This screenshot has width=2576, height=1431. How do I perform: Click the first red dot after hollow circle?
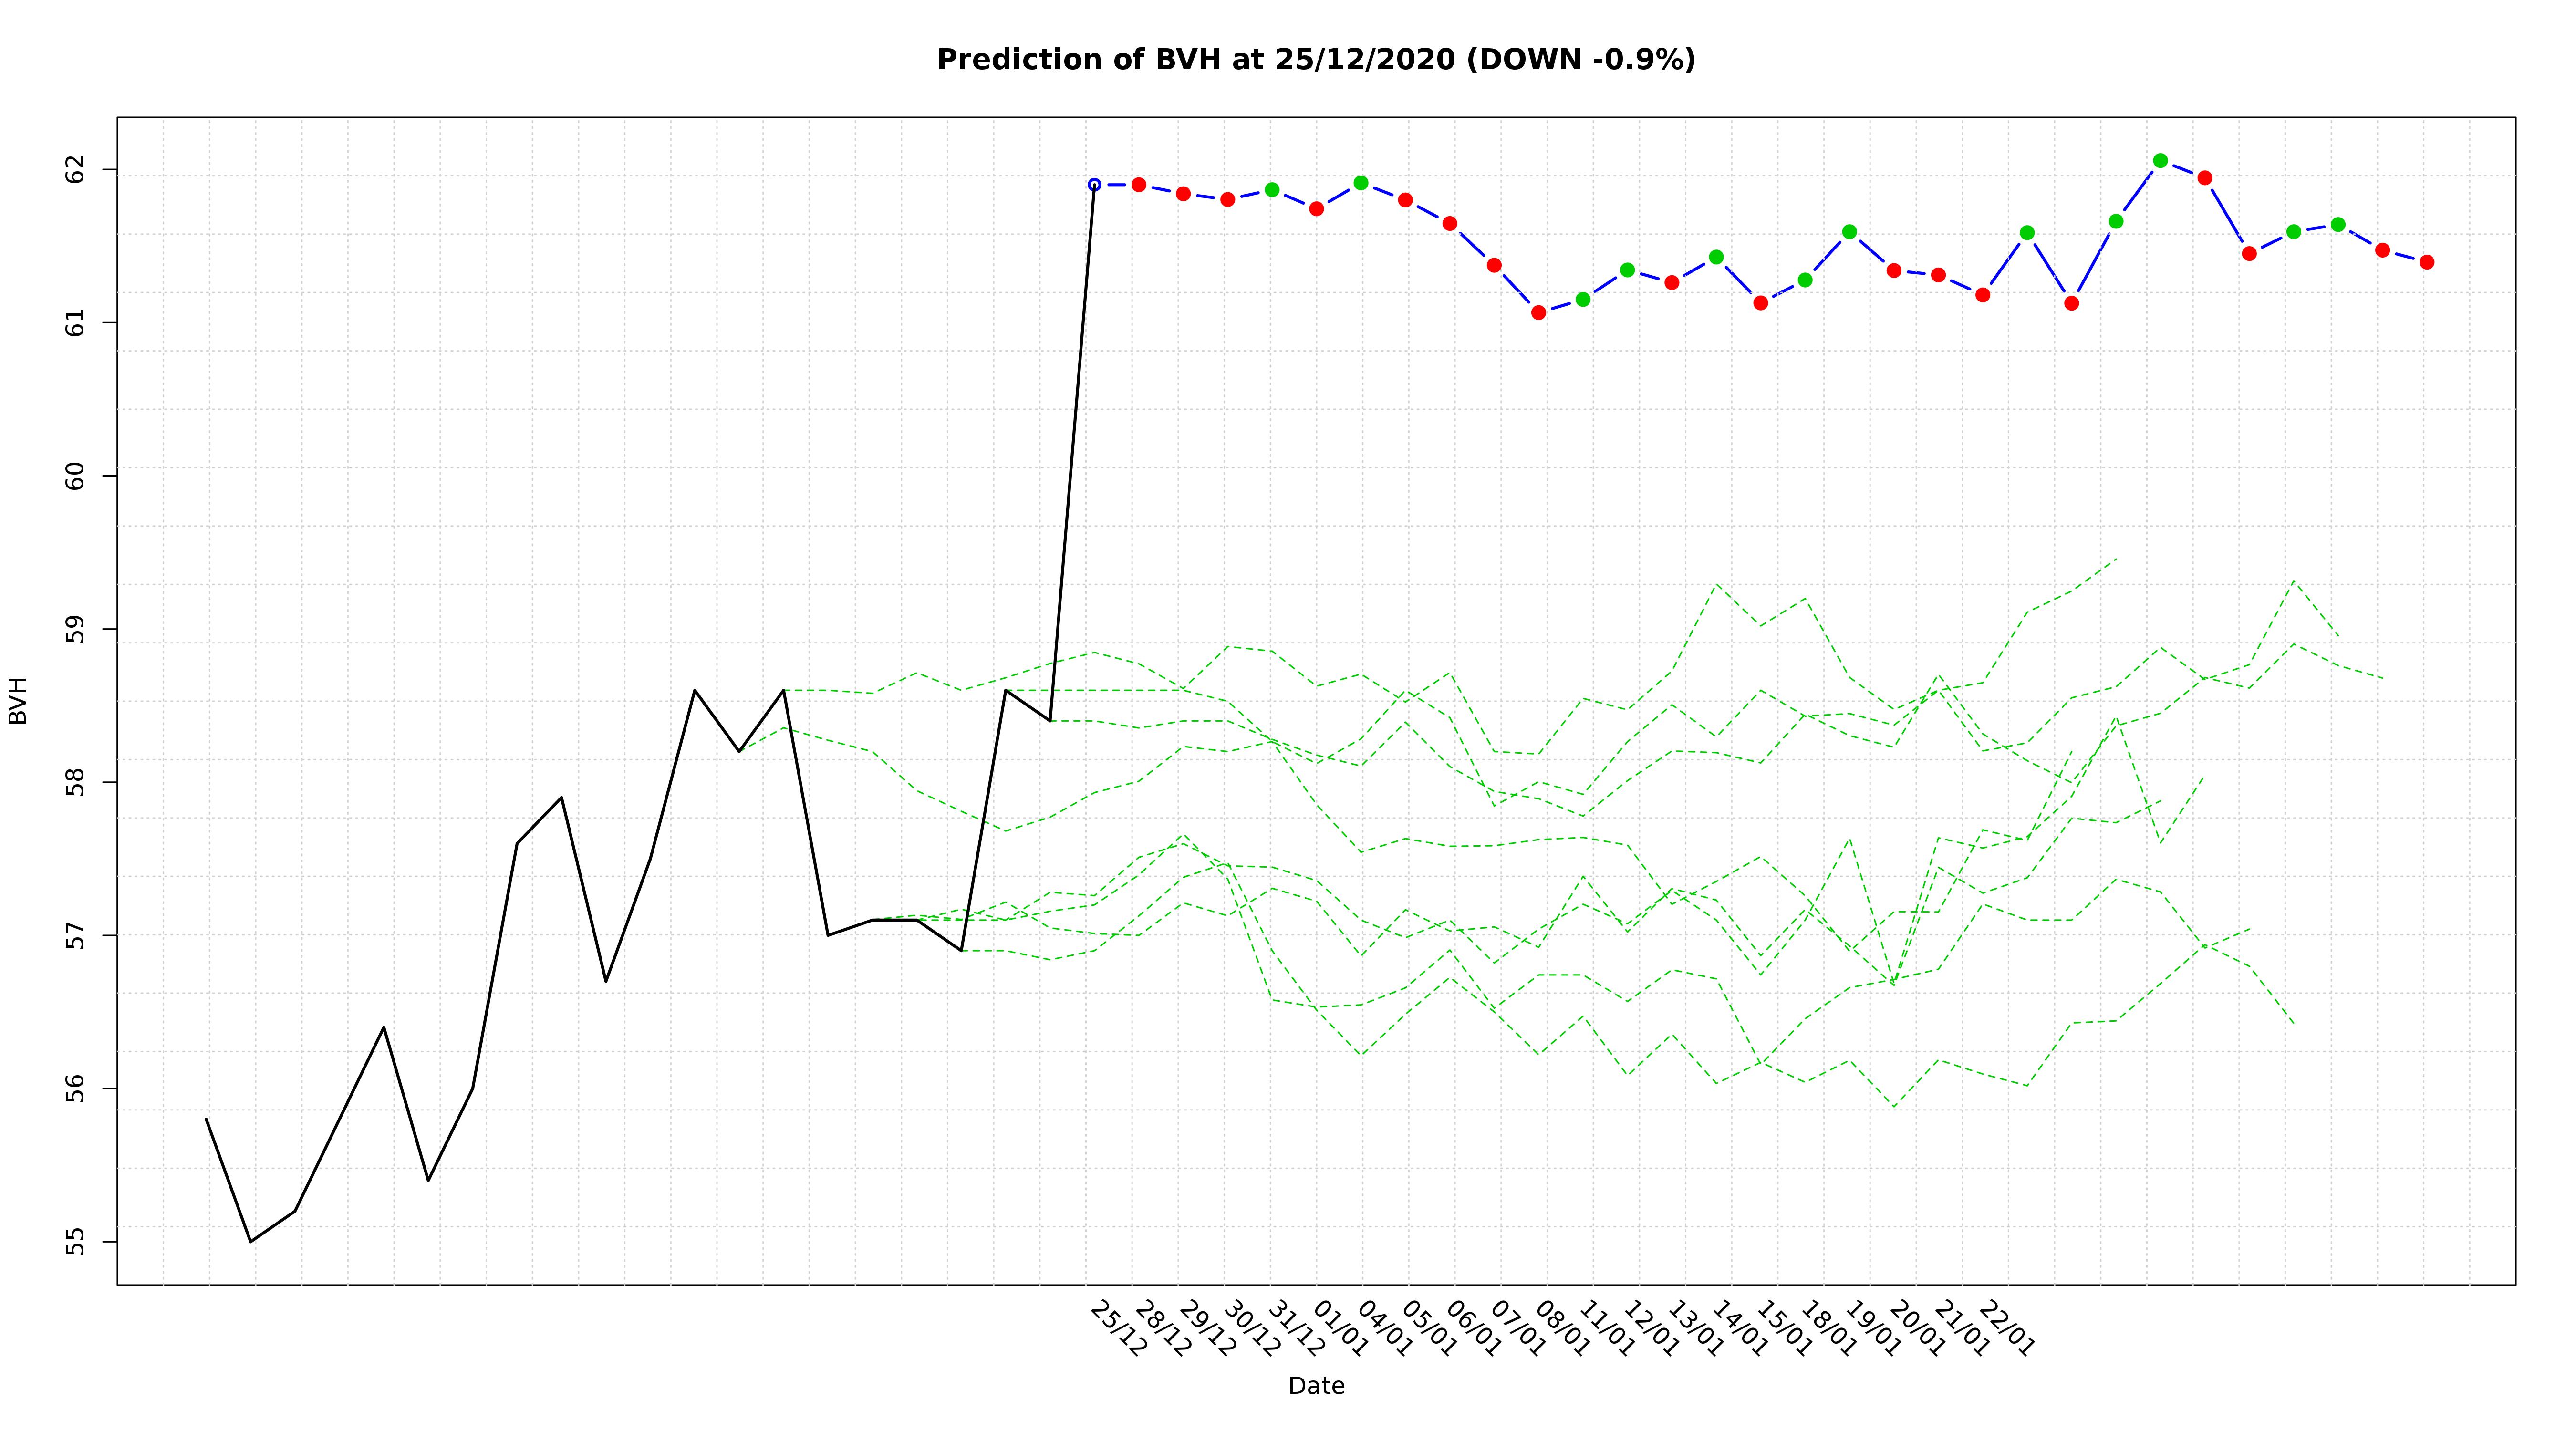click(1139, 185)
